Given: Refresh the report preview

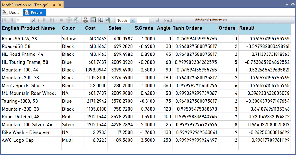Looking at the screenshot, I should (77, 20).
